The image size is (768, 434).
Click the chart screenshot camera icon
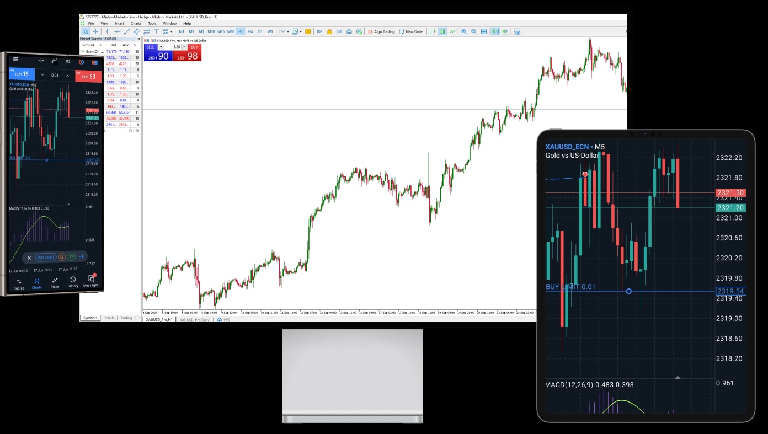tap(517, 31)
